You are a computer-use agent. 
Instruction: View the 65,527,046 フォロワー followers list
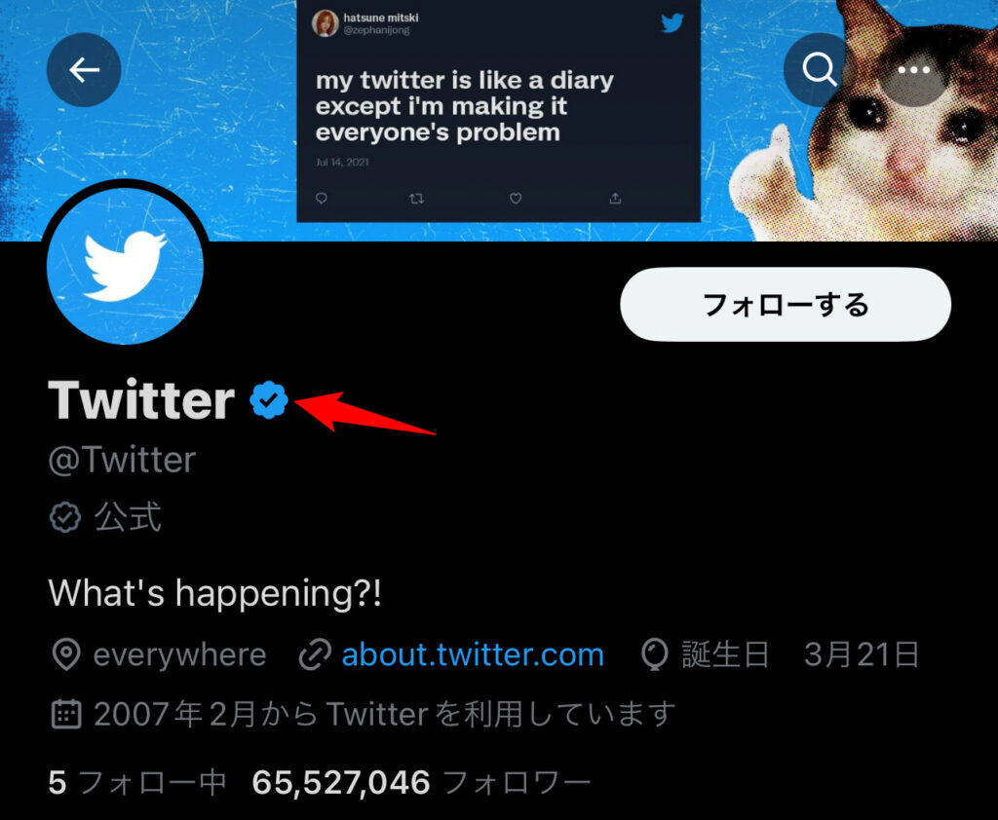point(421,782)
